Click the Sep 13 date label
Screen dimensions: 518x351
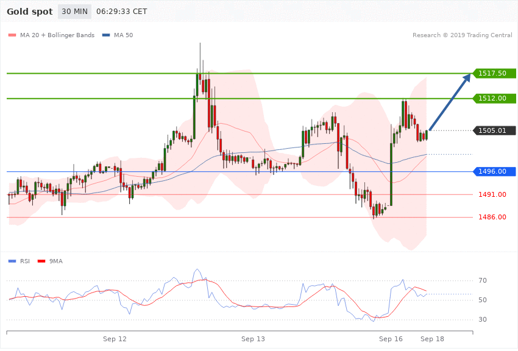coord(253,339)
